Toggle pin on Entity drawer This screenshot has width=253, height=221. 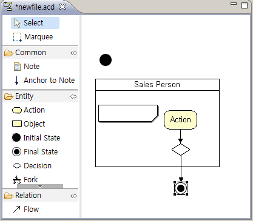[73, 96]
